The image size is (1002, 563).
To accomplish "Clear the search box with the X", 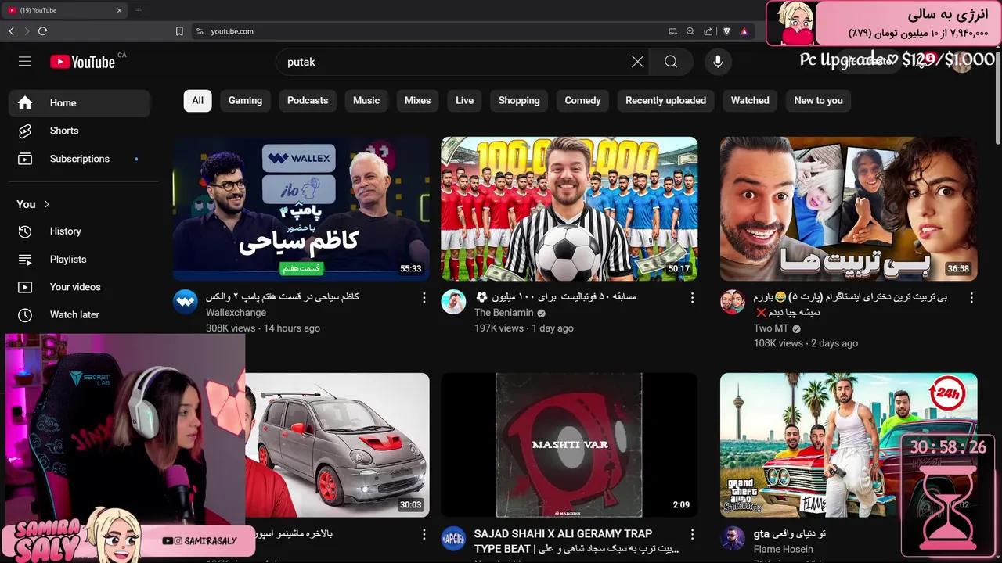I will (x=638, y=62).
